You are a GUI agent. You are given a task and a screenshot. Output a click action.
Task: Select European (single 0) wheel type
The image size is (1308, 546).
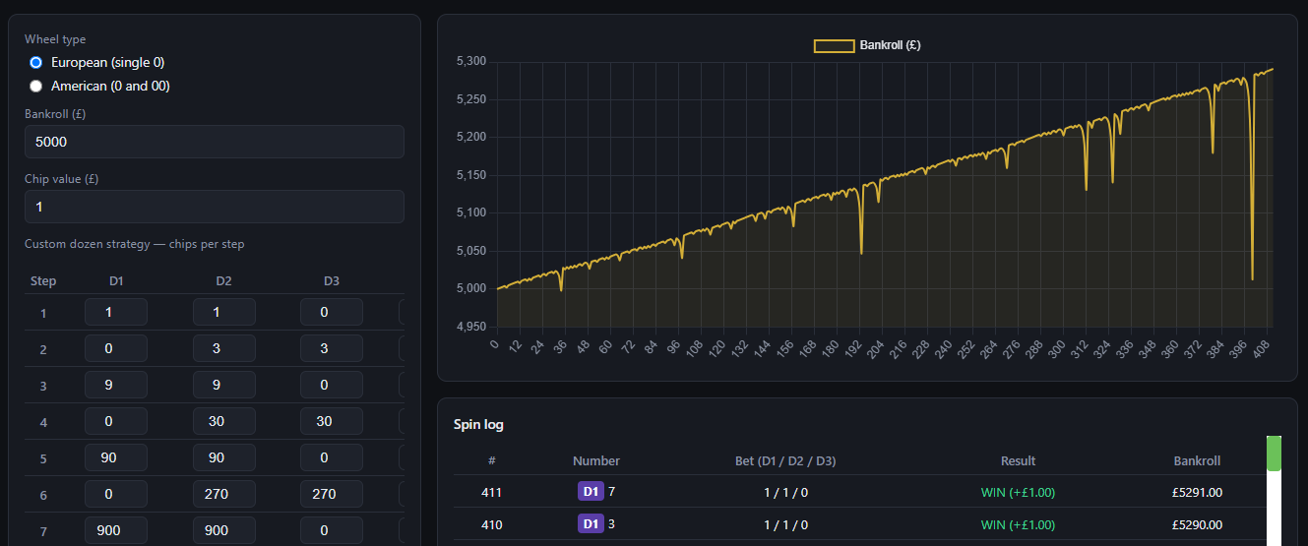[36, 62]
